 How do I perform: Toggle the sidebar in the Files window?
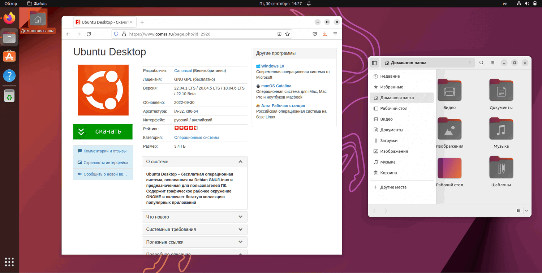(374, 63)
